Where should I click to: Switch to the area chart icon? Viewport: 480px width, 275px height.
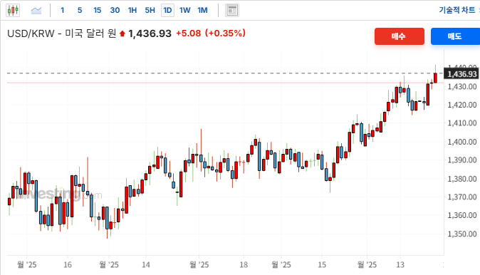coord(36,11)
